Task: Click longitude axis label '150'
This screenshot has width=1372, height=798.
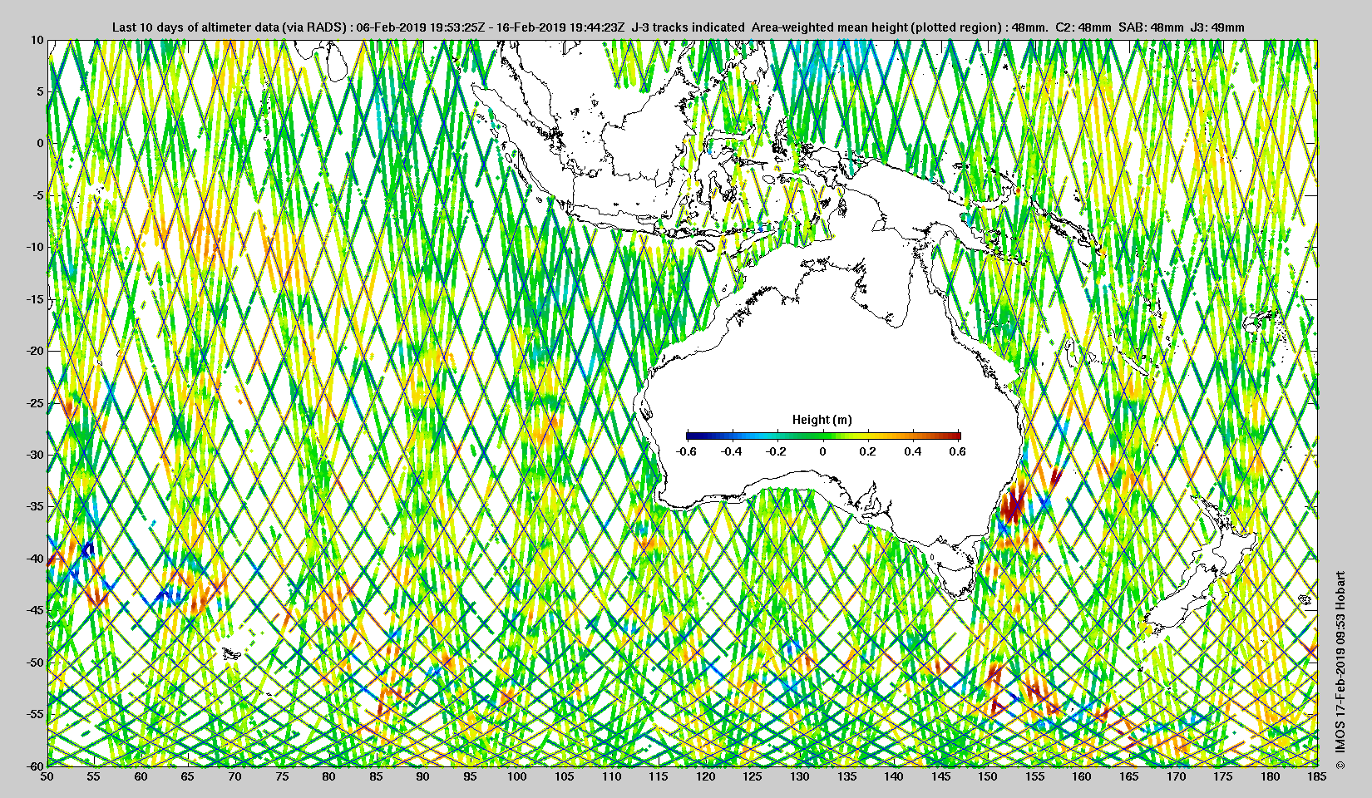Action: coord(988,777)
